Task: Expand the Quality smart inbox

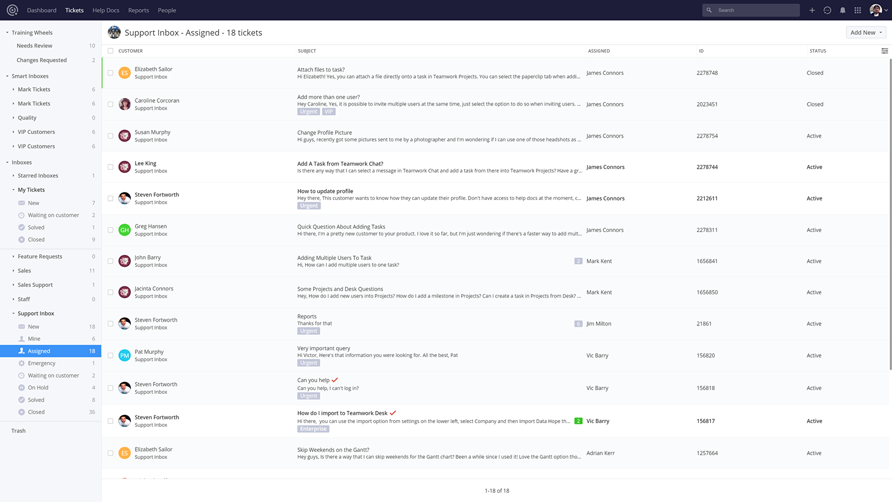Action: pyautogui.click(x=13, y=118)
